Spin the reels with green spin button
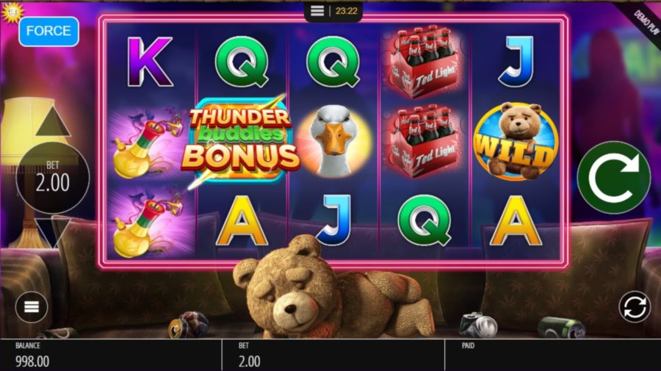Screen dimensions: 661x371 click(613, 177)
